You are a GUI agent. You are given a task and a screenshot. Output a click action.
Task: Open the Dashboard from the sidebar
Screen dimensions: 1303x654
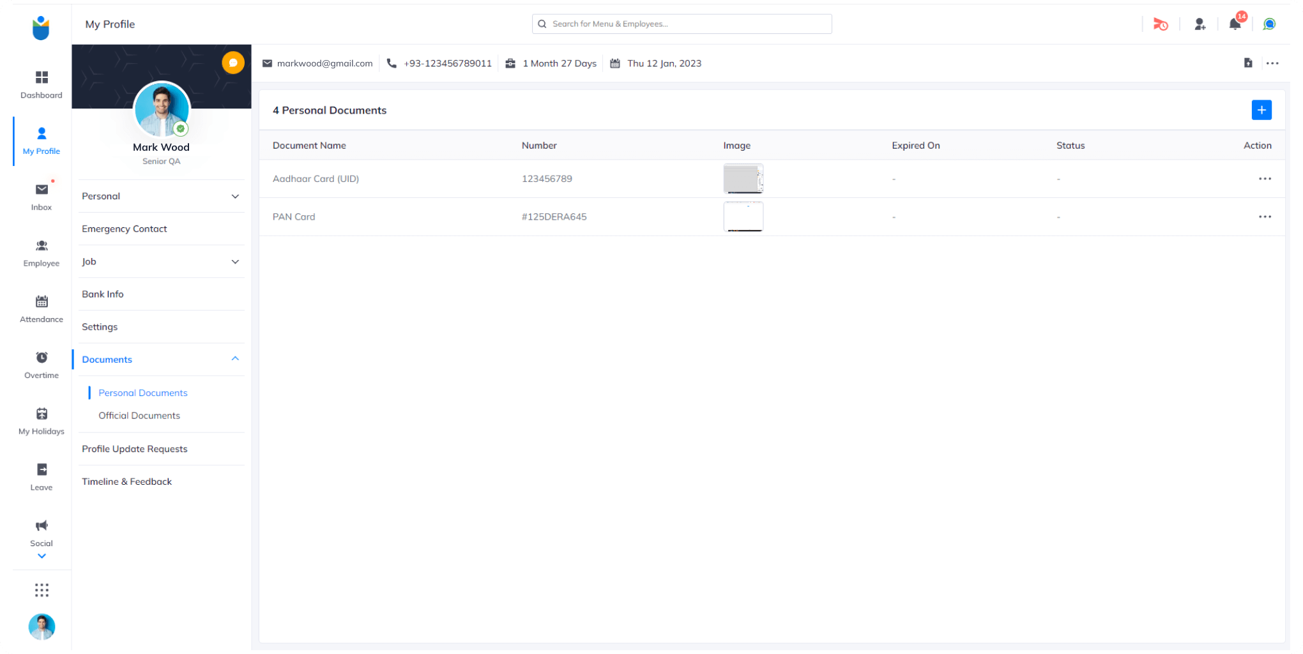coord(42,85)
